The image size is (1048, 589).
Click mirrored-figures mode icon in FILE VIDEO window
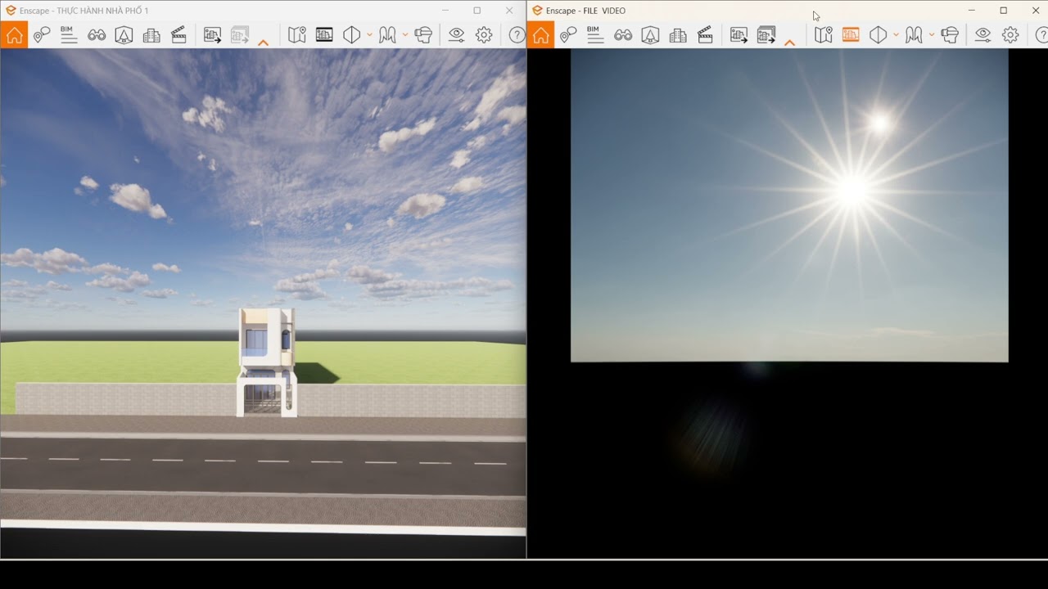pos(914,35)
